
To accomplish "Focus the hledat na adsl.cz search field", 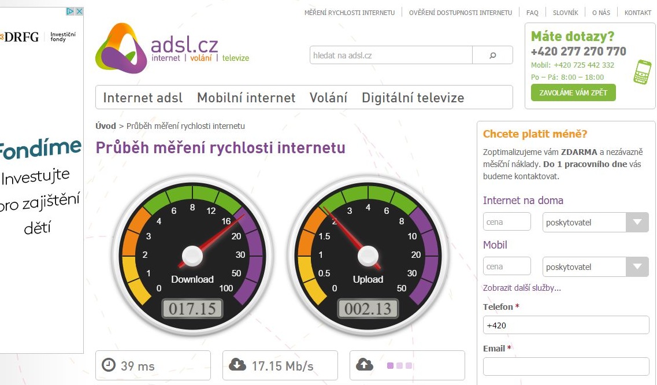I will 391,55.
